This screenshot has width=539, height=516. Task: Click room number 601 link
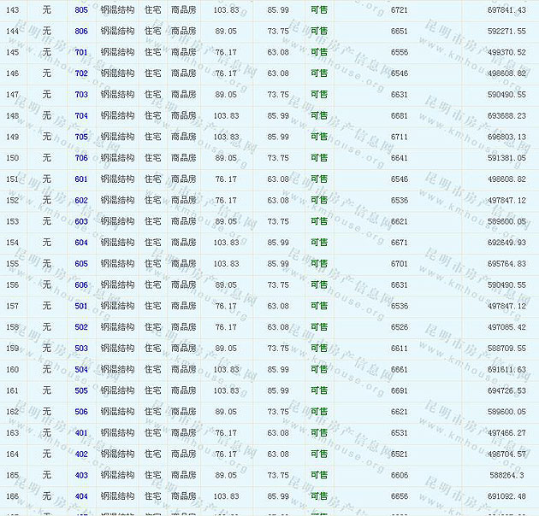[81, 179]
